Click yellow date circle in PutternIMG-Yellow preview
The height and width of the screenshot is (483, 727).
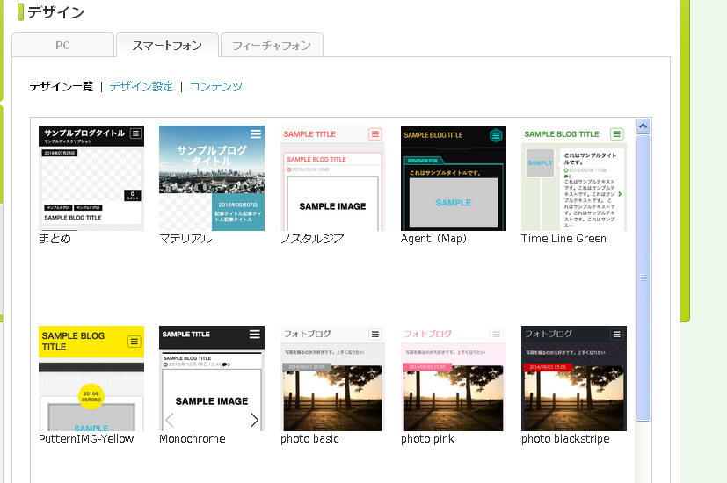click(x=91, y=396)
